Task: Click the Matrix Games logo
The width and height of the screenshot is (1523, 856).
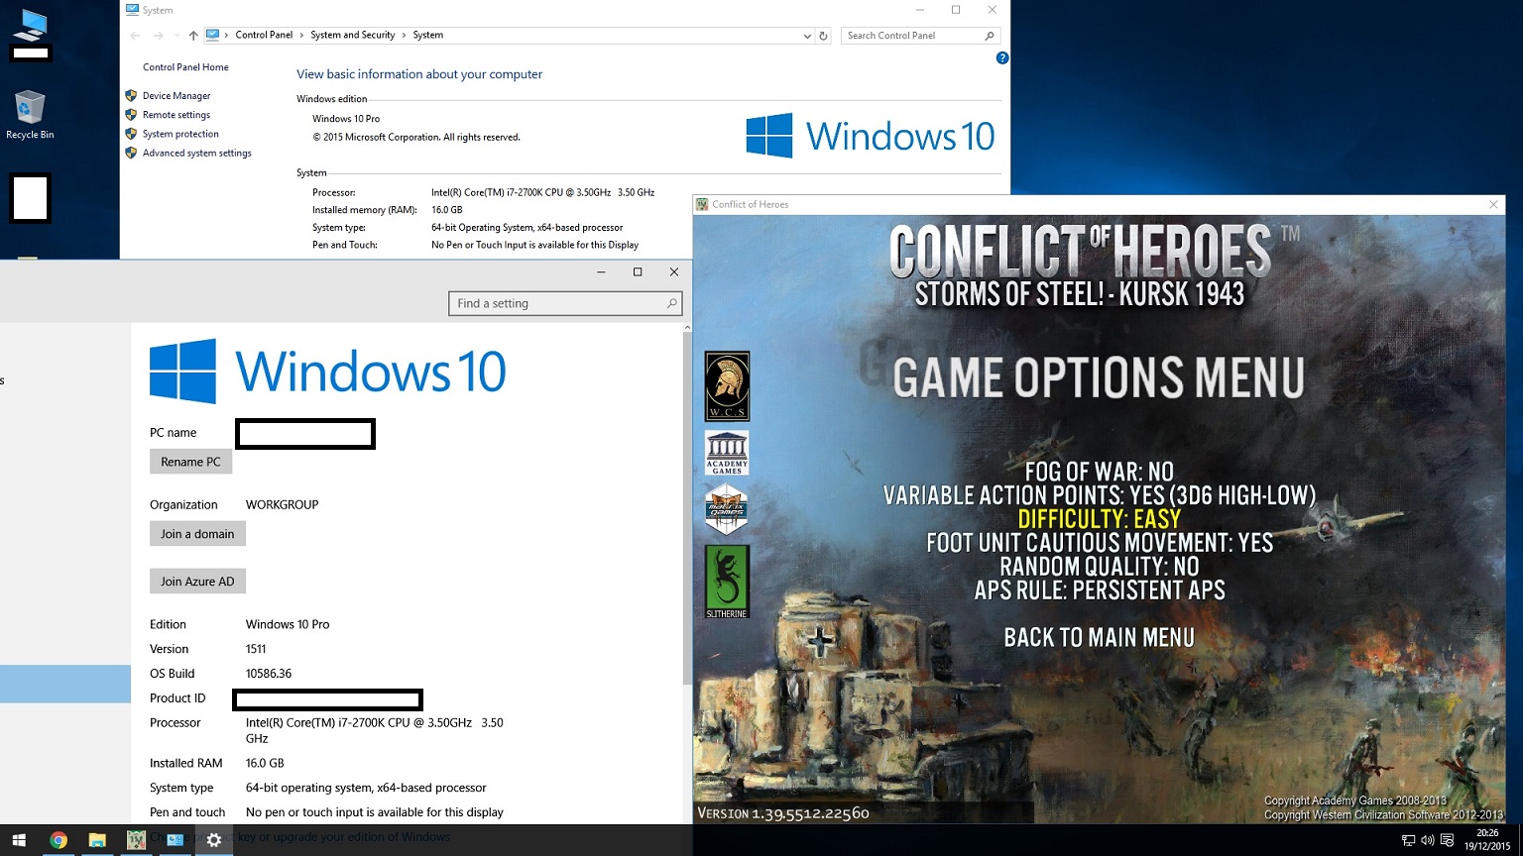Action: point(727,509)
